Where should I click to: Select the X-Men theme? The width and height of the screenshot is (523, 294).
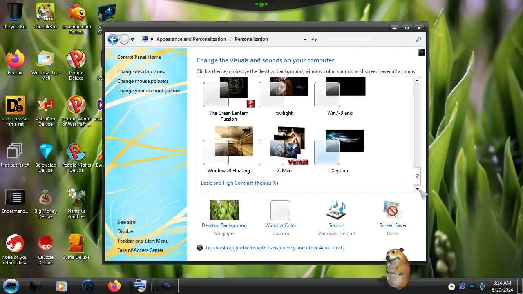(284, 150)
